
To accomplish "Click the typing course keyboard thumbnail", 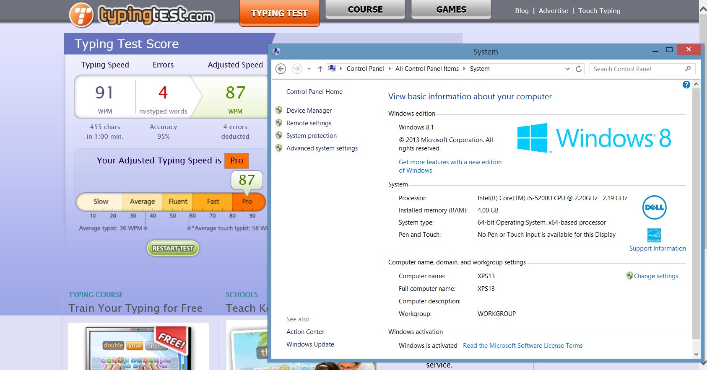I will [x=138, y=346].
